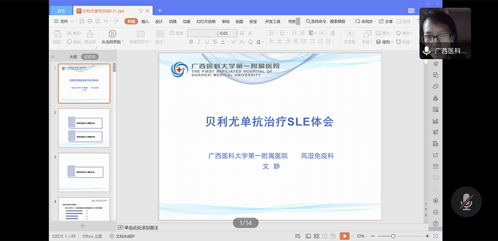
Task: Decrease font size with the A- icon
Action: (250, 33)
